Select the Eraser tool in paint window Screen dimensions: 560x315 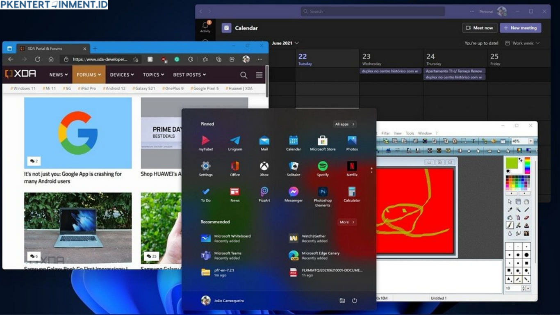tap(526, 218)
